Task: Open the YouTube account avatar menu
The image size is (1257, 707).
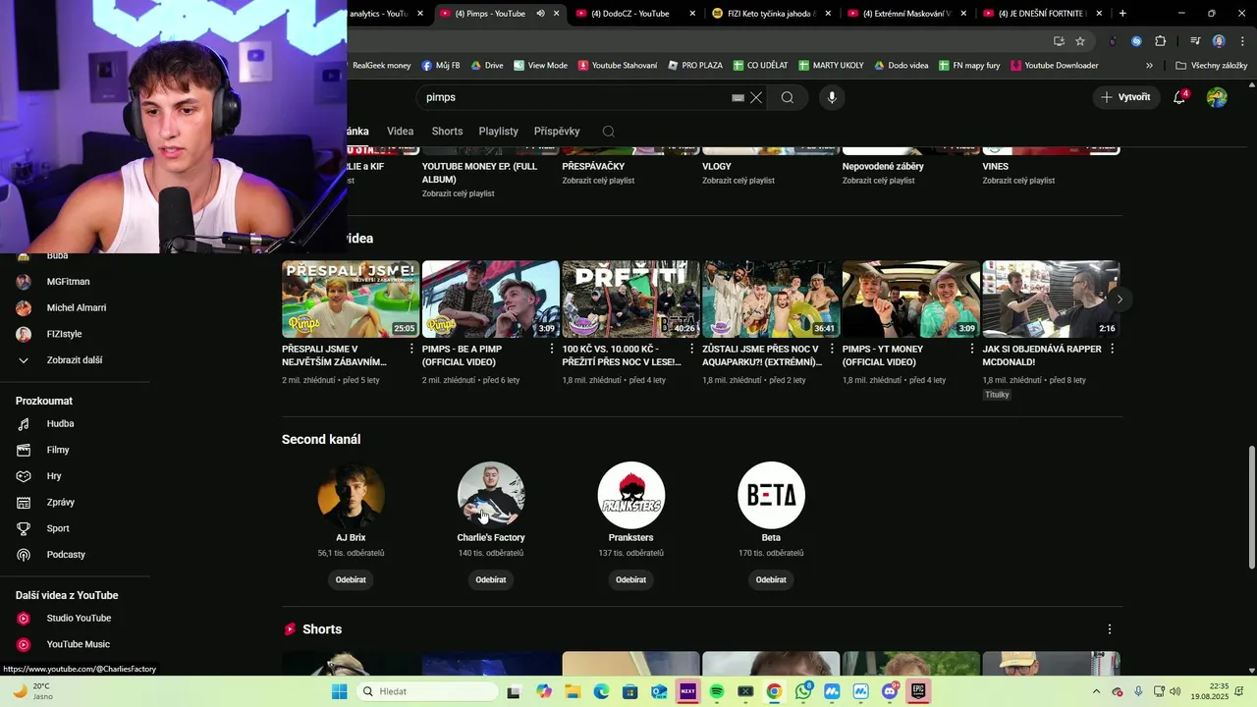Action: 1217,97
